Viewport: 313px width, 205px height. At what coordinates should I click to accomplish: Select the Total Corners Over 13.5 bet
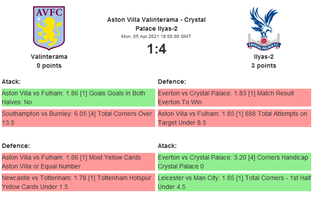[78, 118]
